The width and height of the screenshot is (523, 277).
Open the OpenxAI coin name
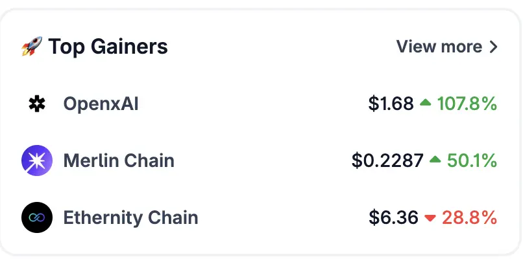[101, 104]
